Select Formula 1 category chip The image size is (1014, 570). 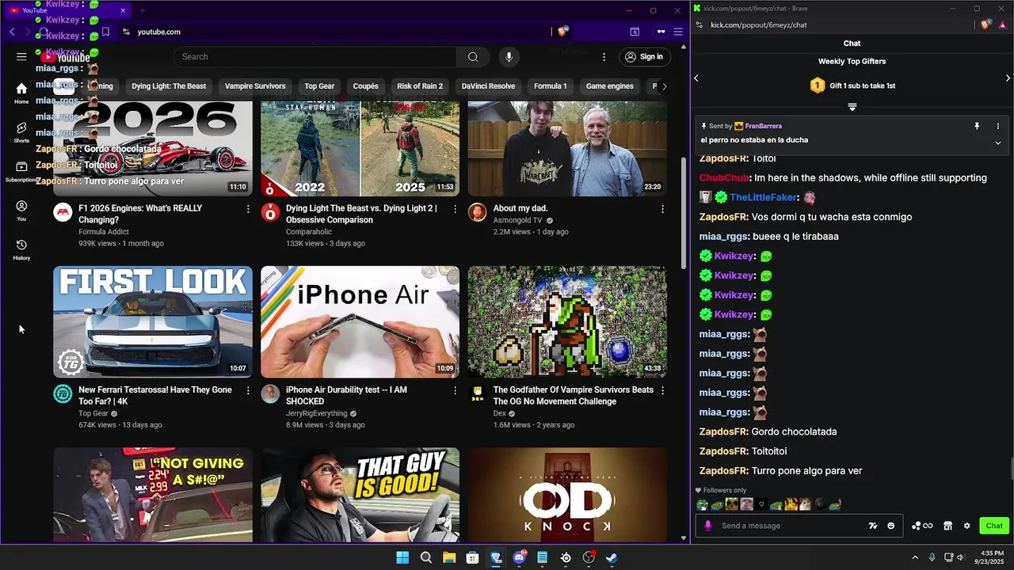pos(550,86)
